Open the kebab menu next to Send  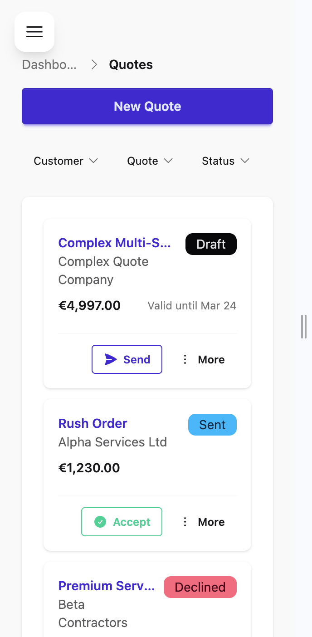coord(185,359)
